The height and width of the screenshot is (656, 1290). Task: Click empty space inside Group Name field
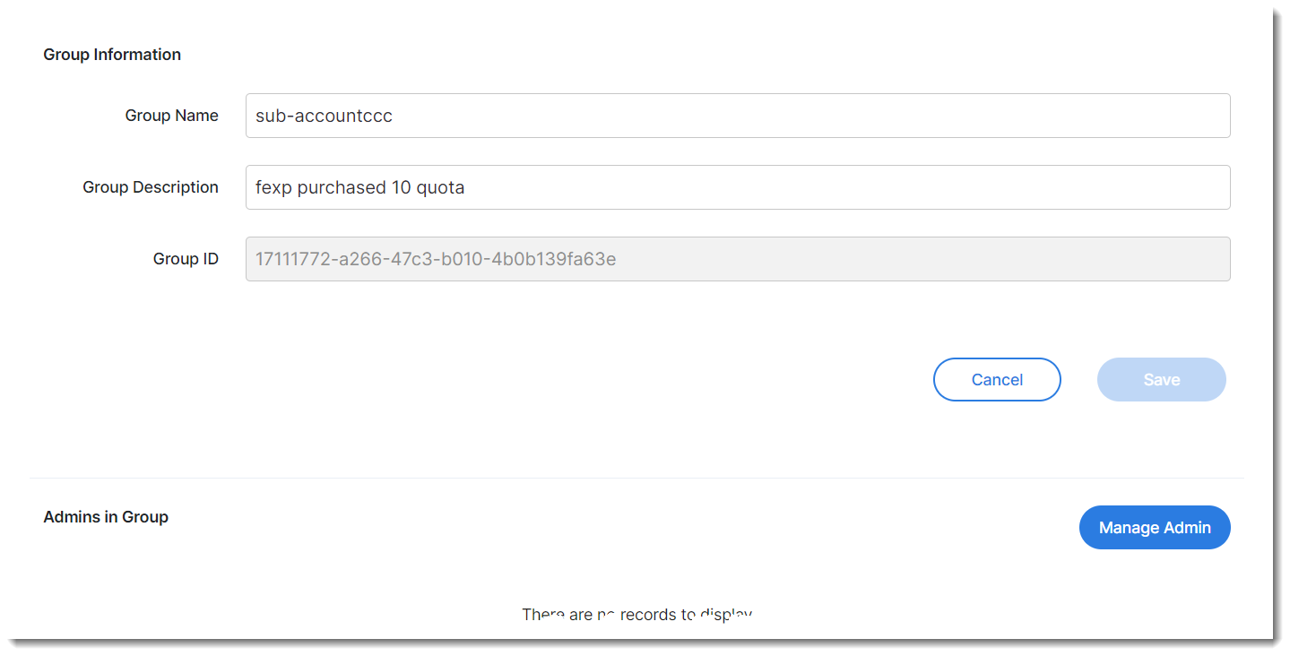click(807, 117)
